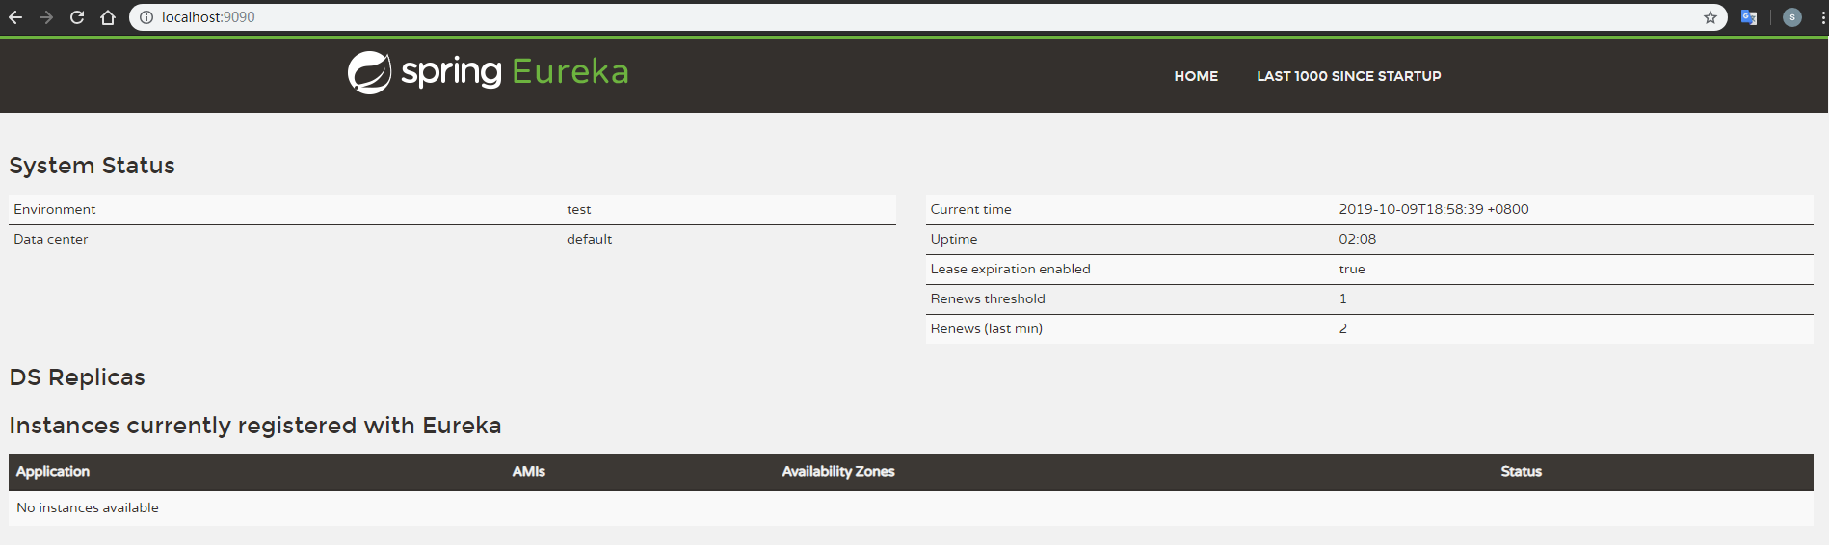
Task: Go to the browser home page icon
Action: pos(108,17)
